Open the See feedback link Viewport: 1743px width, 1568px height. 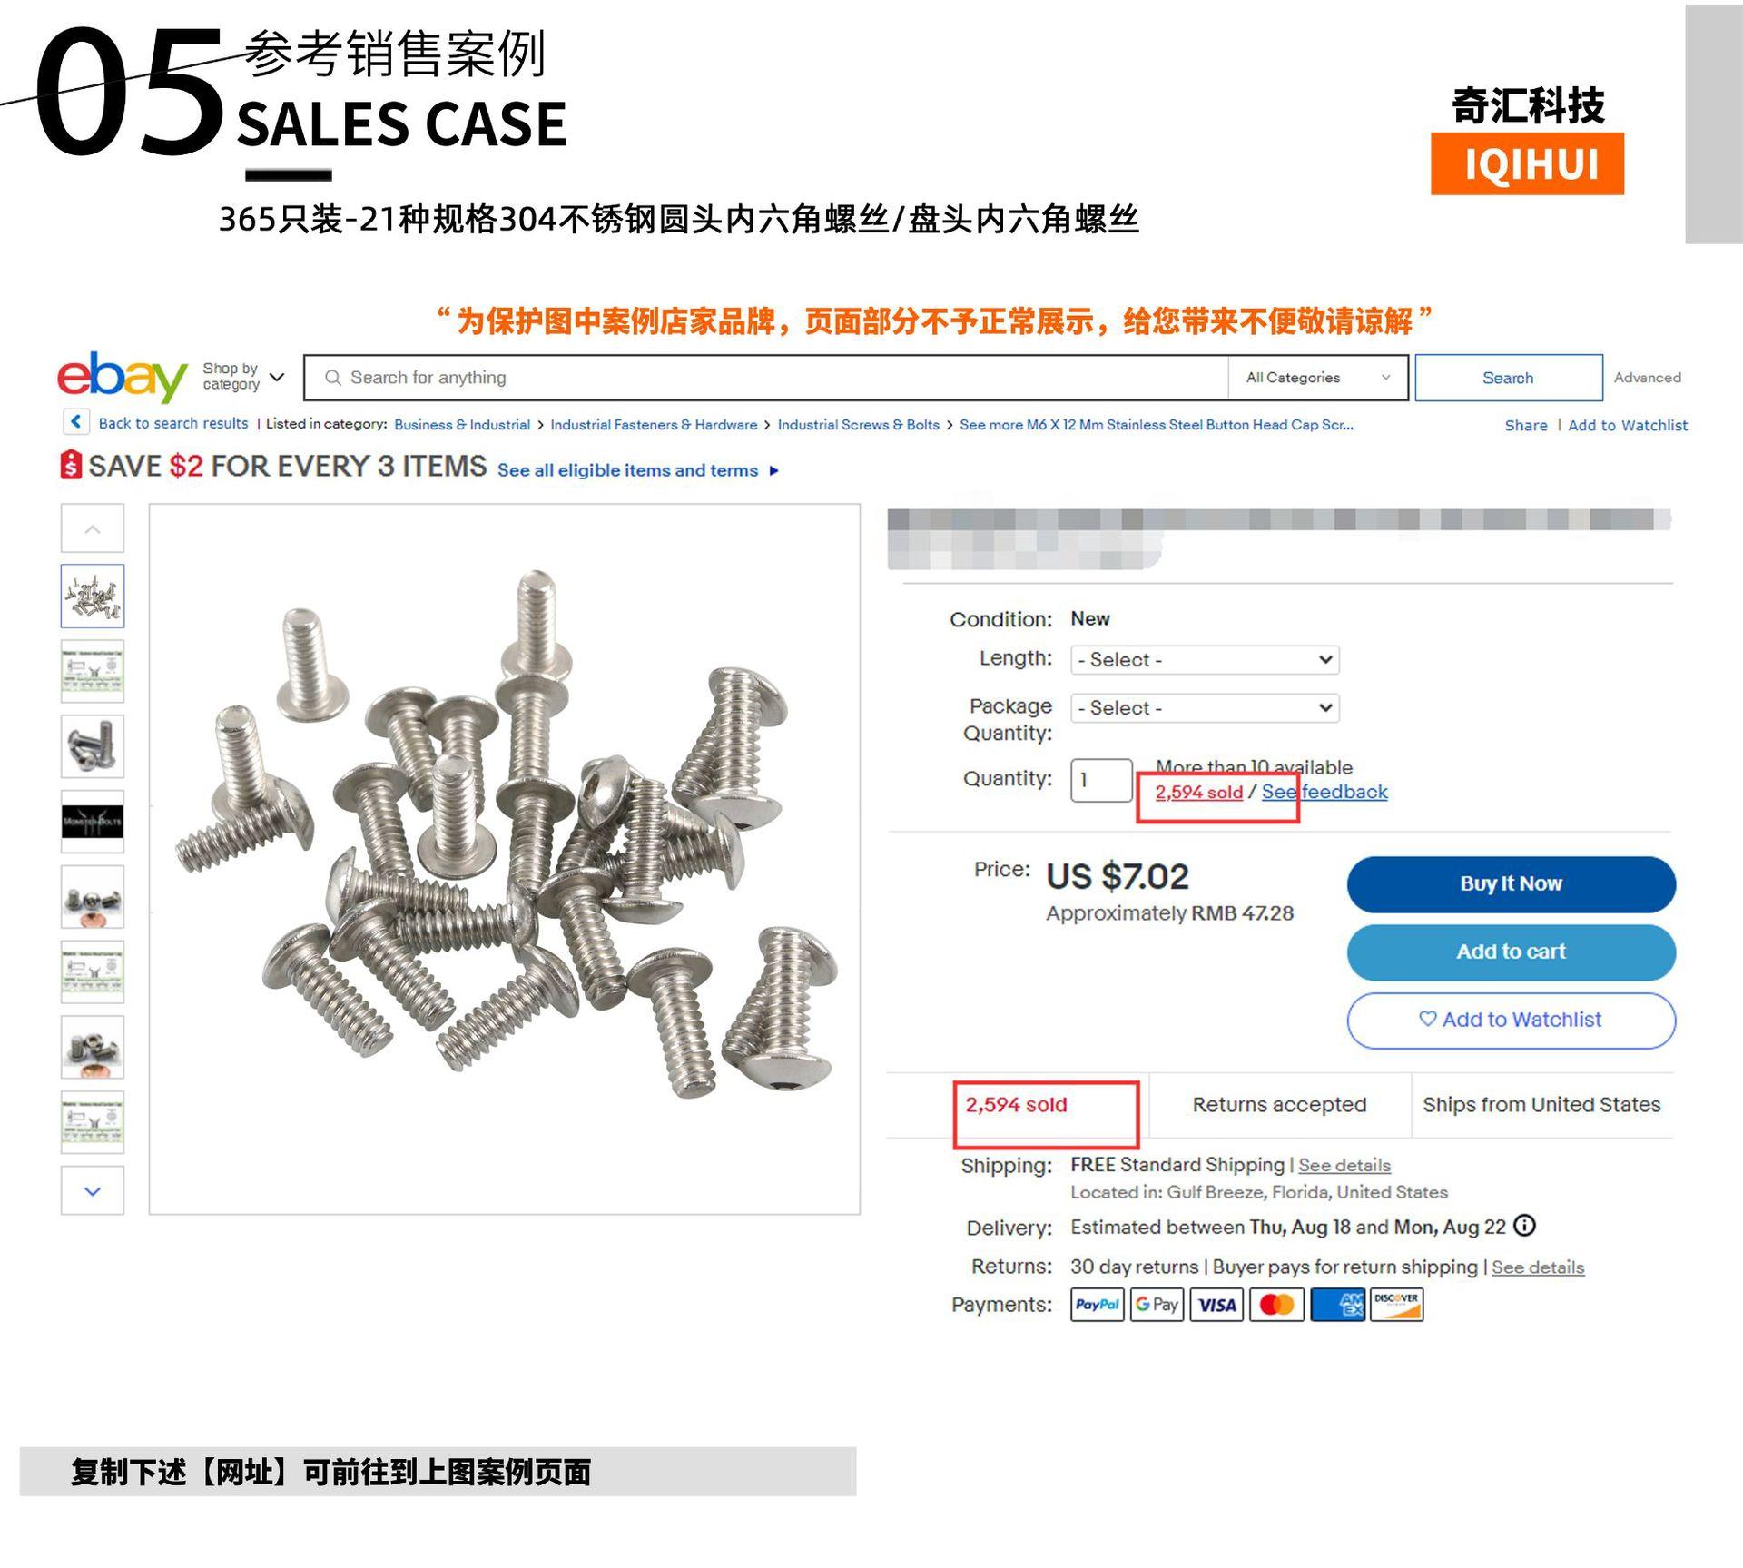(1324, 792)
